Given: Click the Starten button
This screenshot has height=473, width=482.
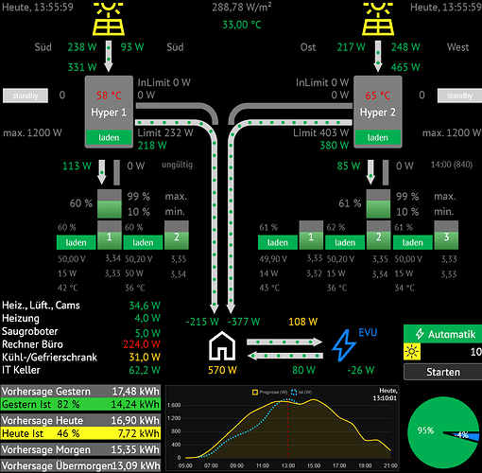Looking at the screenshot, I should (x=442, y=372).
